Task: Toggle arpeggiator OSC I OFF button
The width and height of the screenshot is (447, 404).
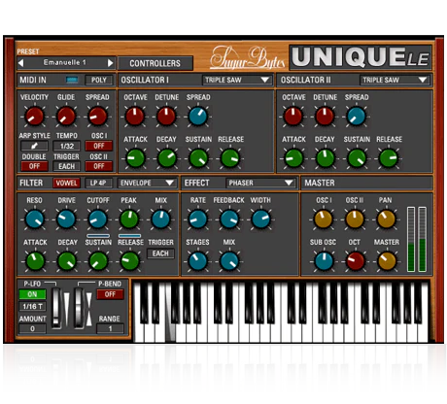Action: [x=99, y=146]
